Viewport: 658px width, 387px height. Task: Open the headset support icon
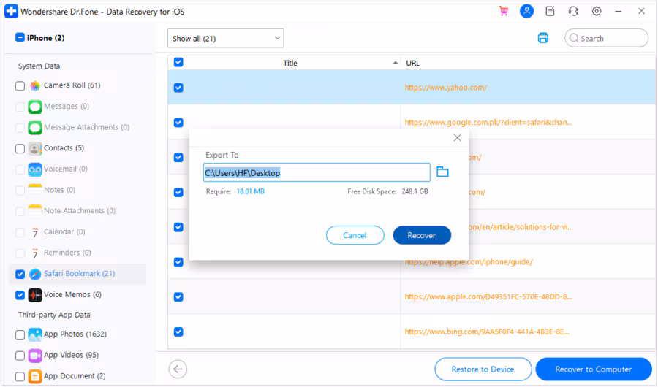(573, 12)
